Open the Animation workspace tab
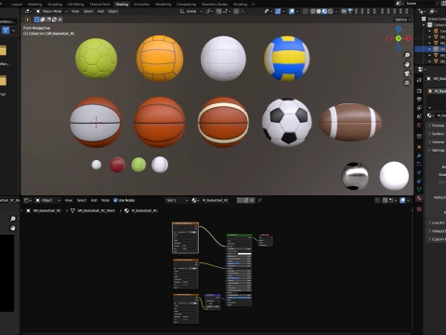Viewport: 446px width, 335px height. tap(141, 5)
